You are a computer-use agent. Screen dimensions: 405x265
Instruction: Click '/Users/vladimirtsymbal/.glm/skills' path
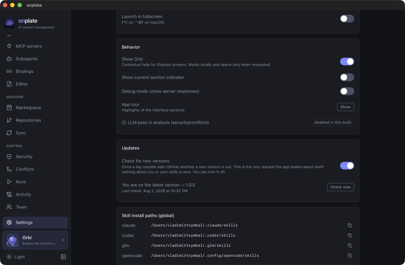pos(191,246)
